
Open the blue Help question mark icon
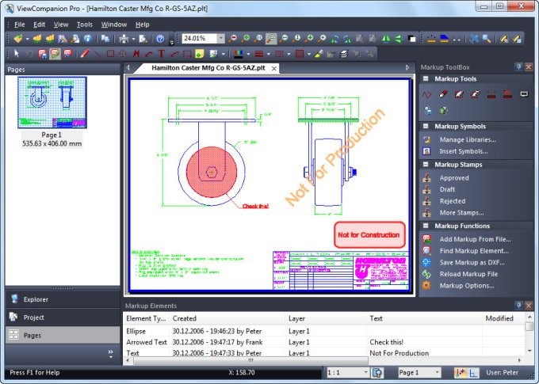pos(160,39)
